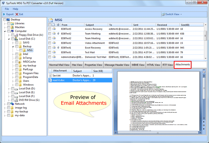This screenshot has height=143, width=209.
Task: Tick checkbox for Video Attachment email
Action: pos(50,43)
